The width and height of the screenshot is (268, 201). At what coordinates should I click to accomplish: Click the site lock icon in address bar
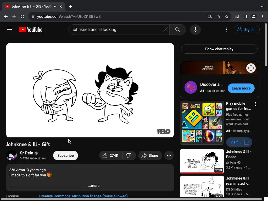click(33, 16)
